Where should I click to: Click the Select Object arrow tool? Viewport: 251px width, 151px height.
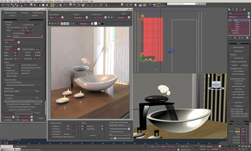pos(35,5)
